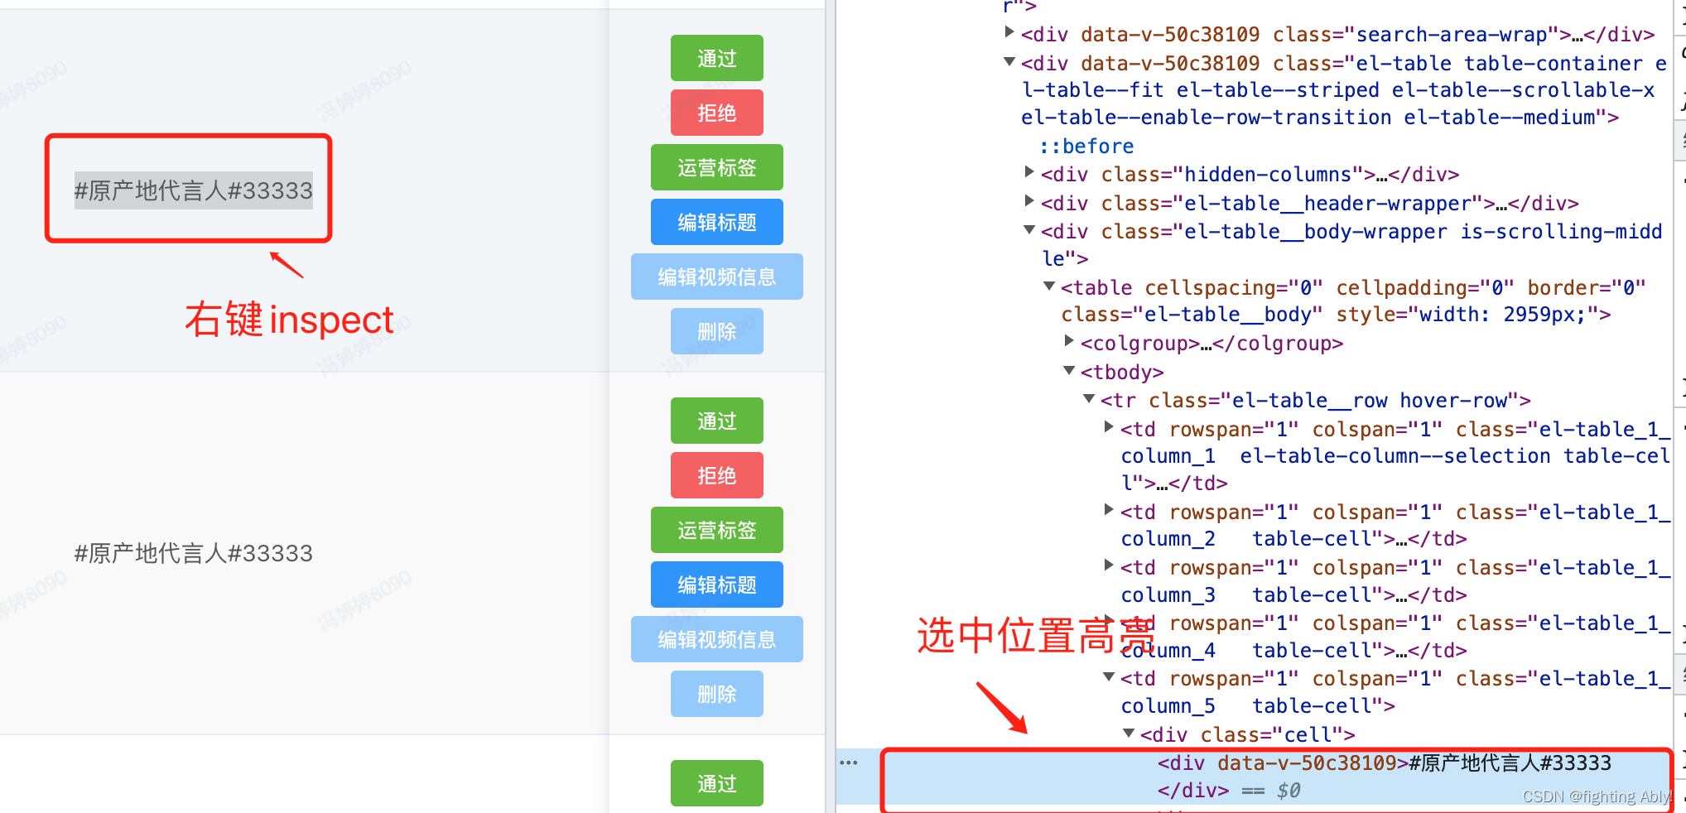Select ::before pseudo-element line
1686x813 pixels.
point(1086,147)
